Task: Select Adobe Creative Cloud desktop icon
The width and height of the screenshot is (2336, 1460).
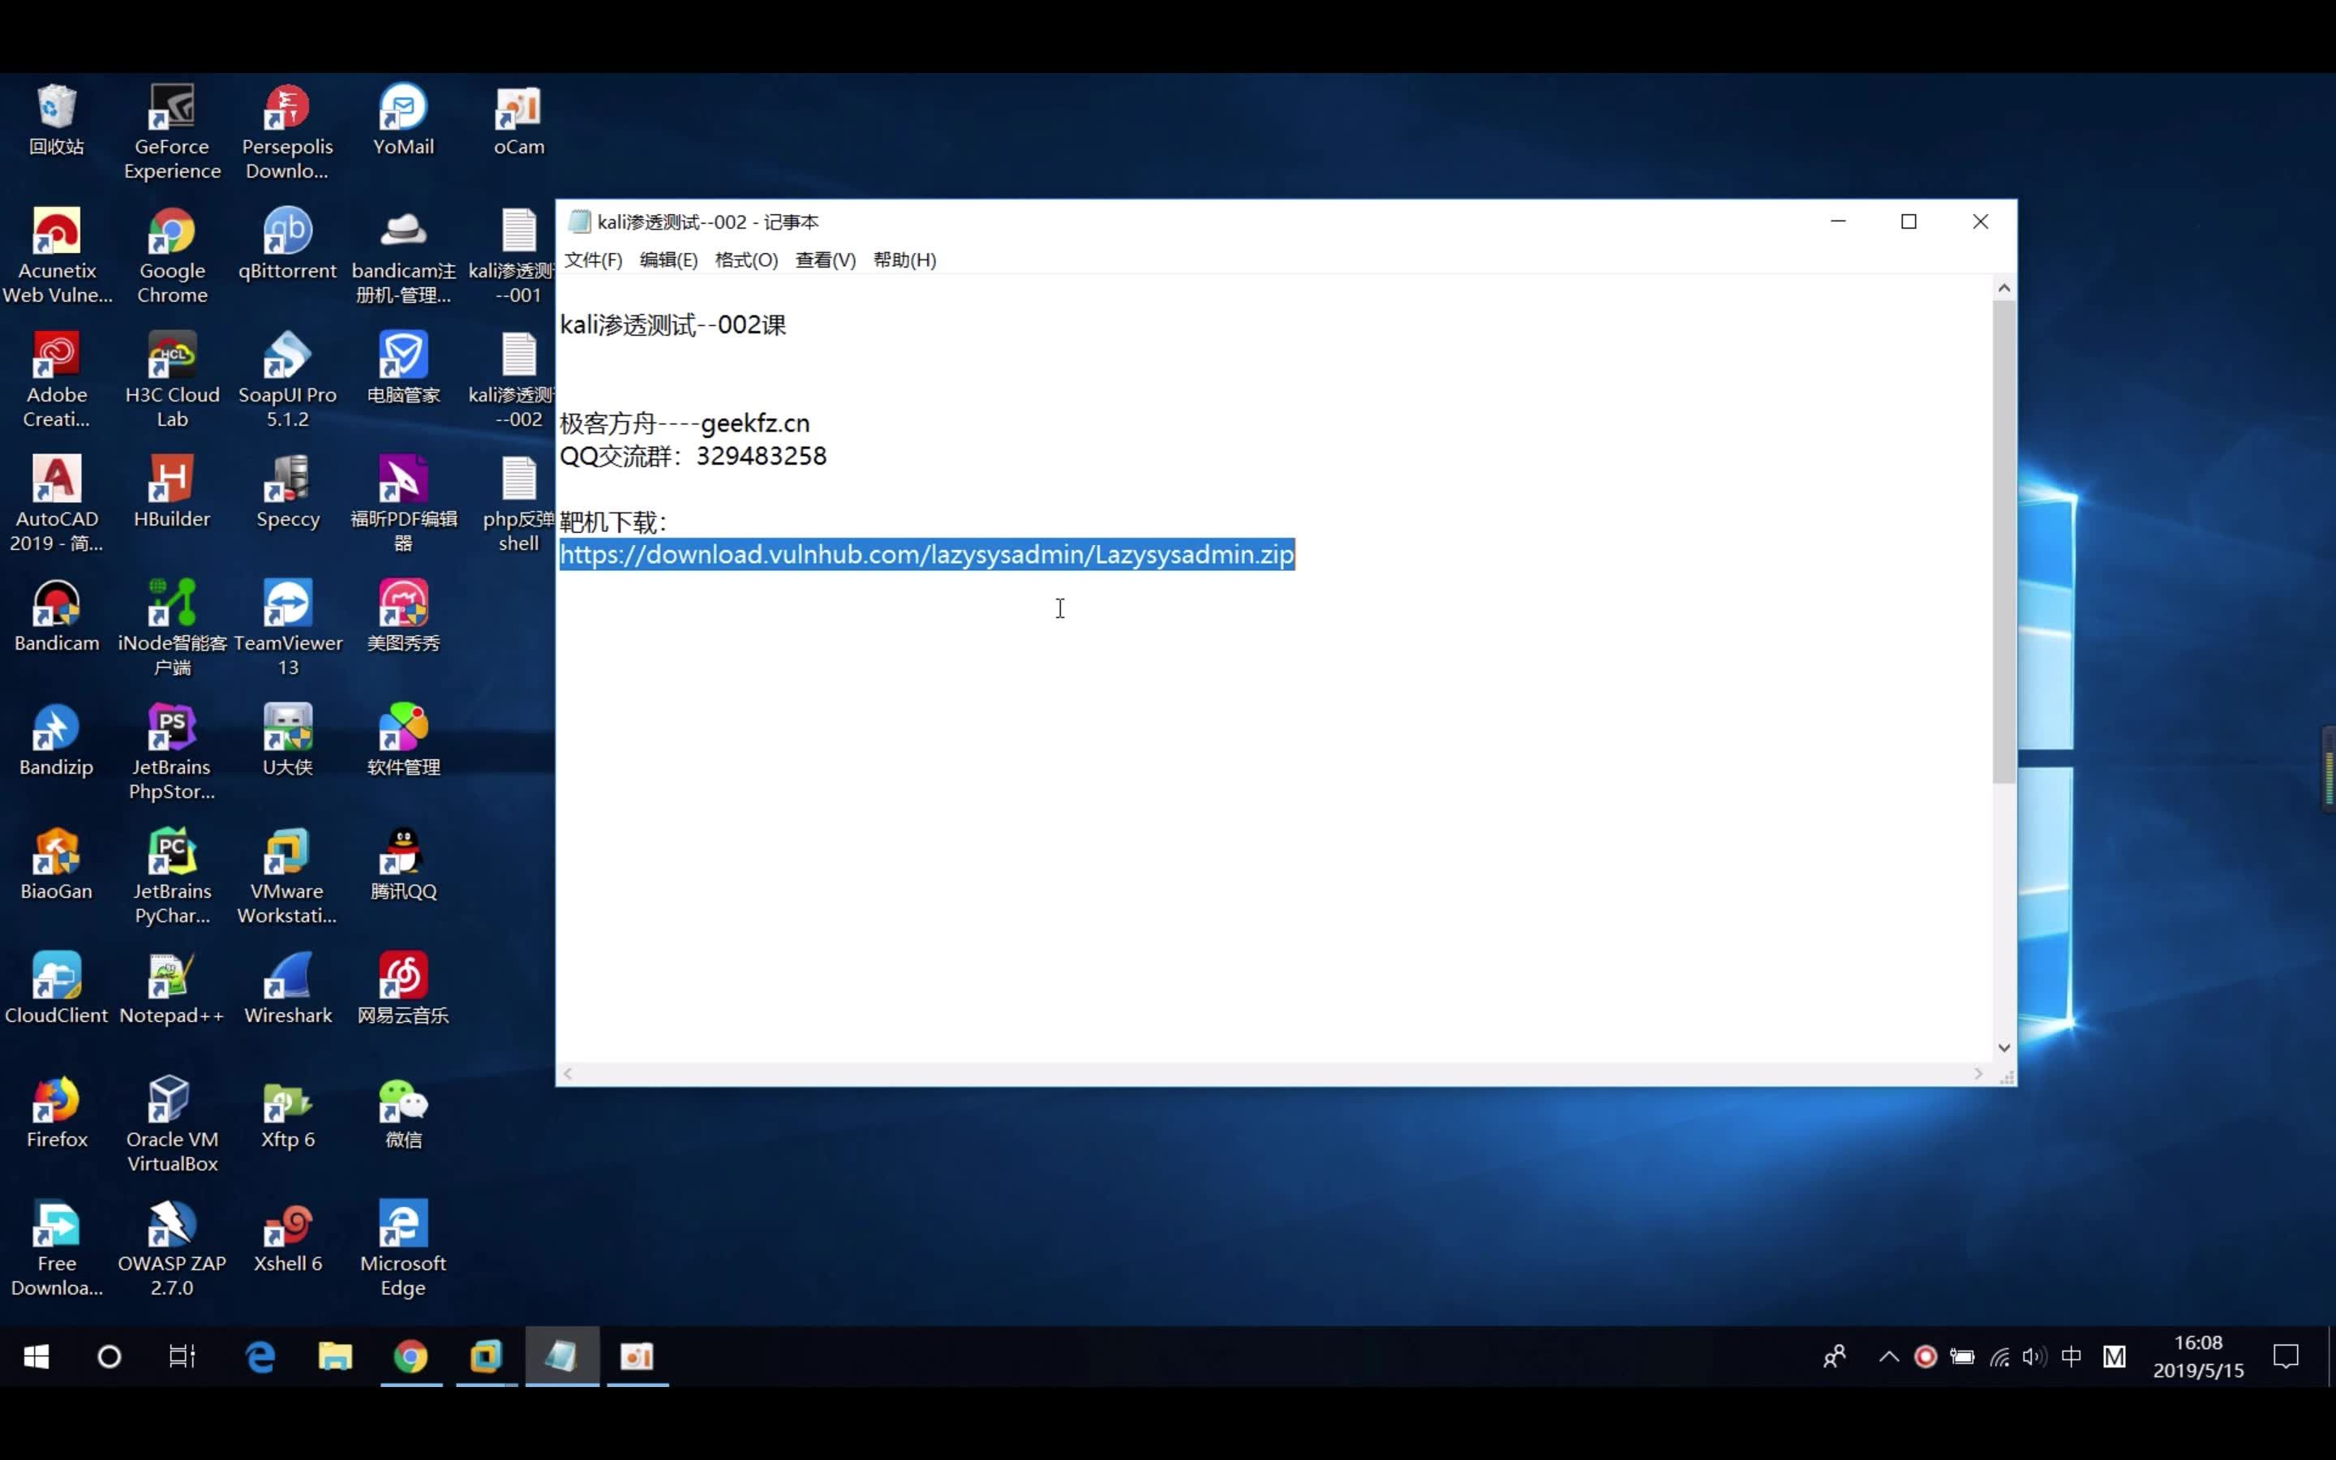Action: (56, 380)
